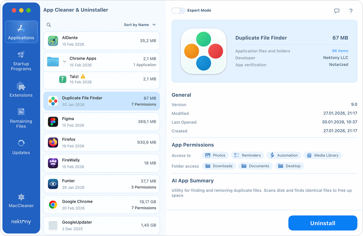Select the Applications sidebar icon

21,32
